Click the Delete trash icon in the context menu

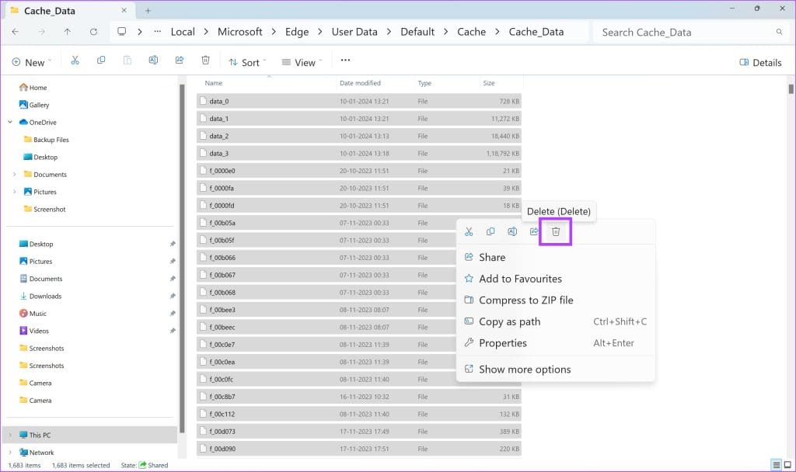(555, 231)
